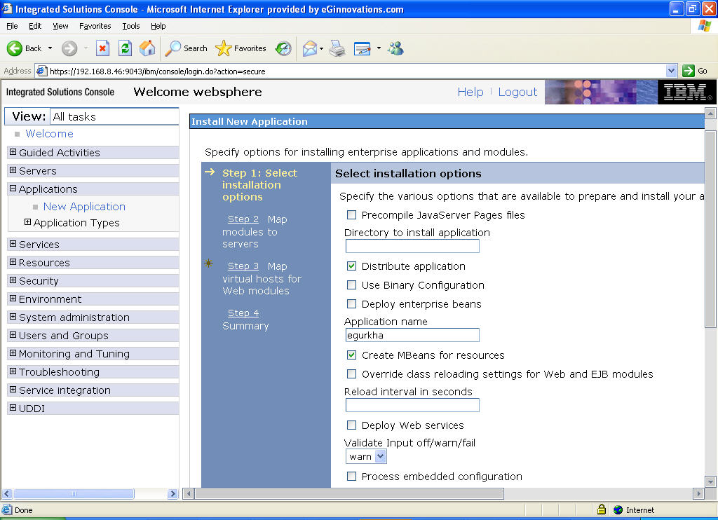Image resolution: width=718 pixels, height=520 pixels.
Task: Collapse the Applications section
Action: click(13, 189)
